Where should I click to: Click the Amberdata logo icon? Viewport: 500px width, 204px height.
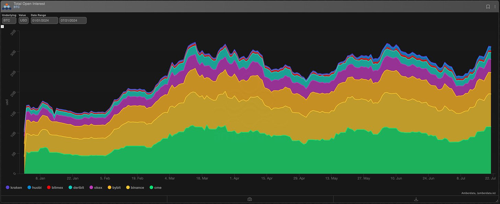point(7,6)
